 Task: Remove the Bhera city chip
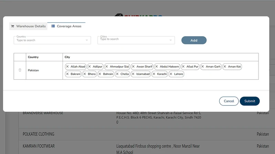(x=85, y=74)
